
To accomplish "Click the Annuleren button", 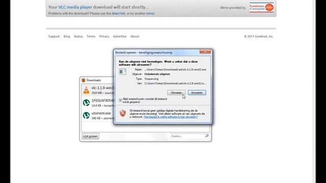I will point(197,93).
